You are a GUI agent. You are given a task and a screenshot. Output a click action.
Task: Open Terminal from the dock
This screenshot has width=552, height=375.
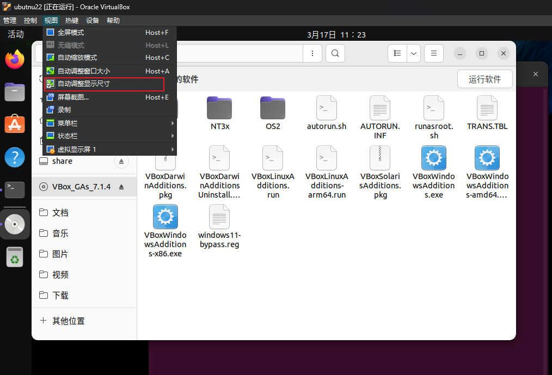[x=15, y=190]
